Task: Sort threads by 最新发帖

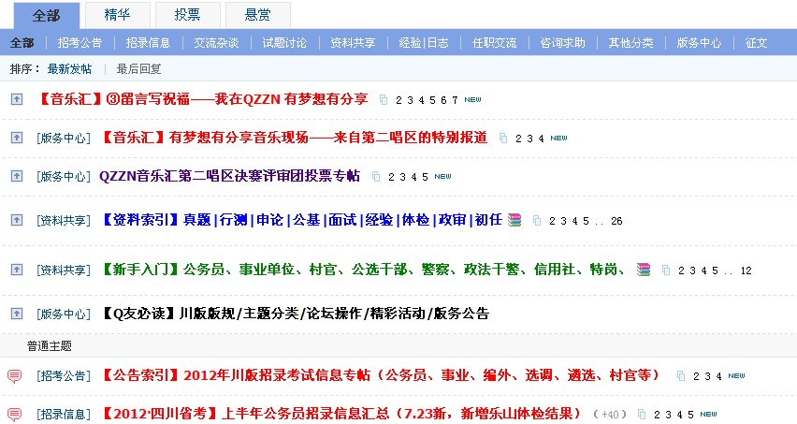Action: click(69, 68)
